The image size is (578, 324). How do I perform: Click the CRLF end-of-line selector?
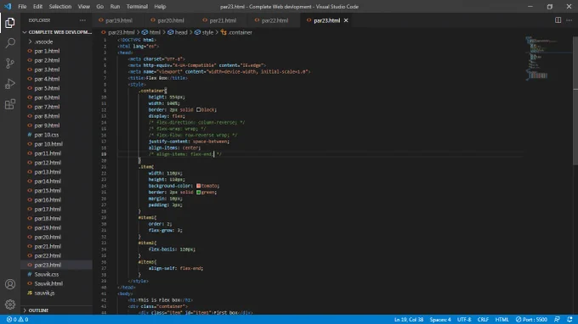coord(483,319)
